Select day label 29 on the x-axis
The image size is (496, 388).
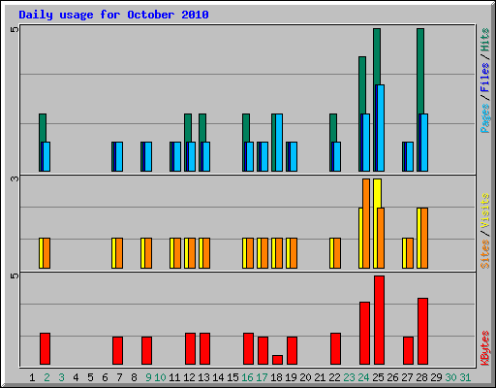[436, 377]
